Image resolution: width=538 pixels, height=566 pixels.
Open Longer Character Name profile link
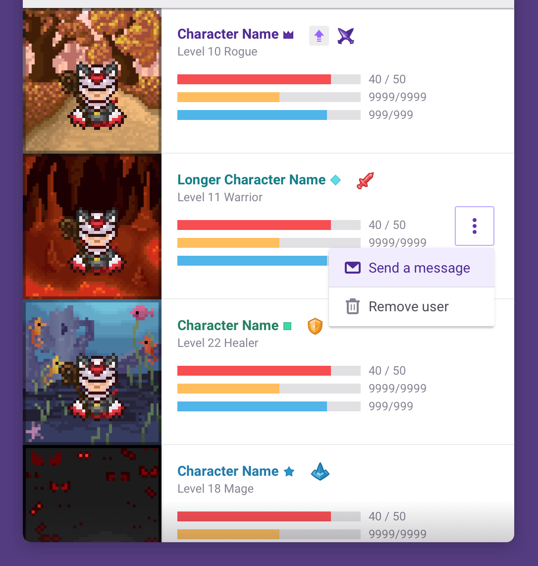[x=252, y=180]
